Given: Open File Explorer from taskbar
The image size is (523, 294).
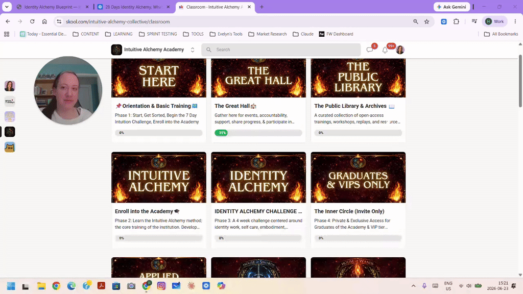Looking at the screenshot, I should (41, 286).
